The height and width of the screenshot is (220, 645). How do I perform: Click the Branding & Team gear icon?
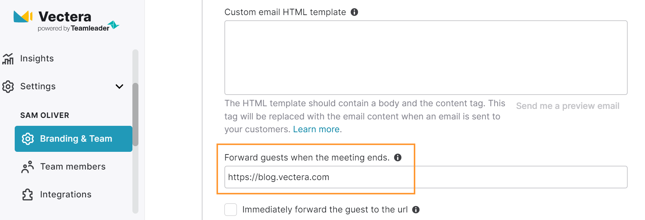click(x=28, y=139)
